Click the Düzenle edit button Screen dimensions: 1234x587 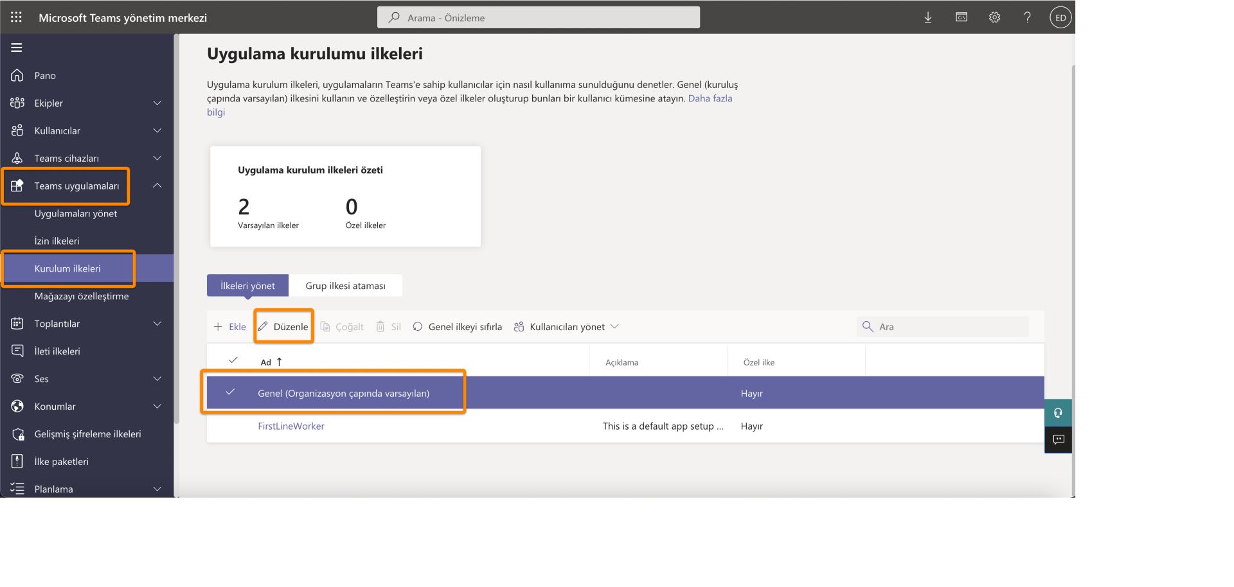[x=283, y=327]
